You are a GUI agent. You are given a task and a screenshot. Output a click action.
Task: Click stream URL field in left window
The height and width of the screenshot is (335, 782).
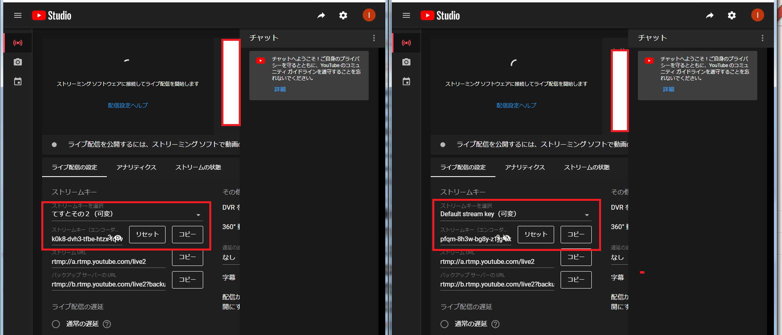108,261
